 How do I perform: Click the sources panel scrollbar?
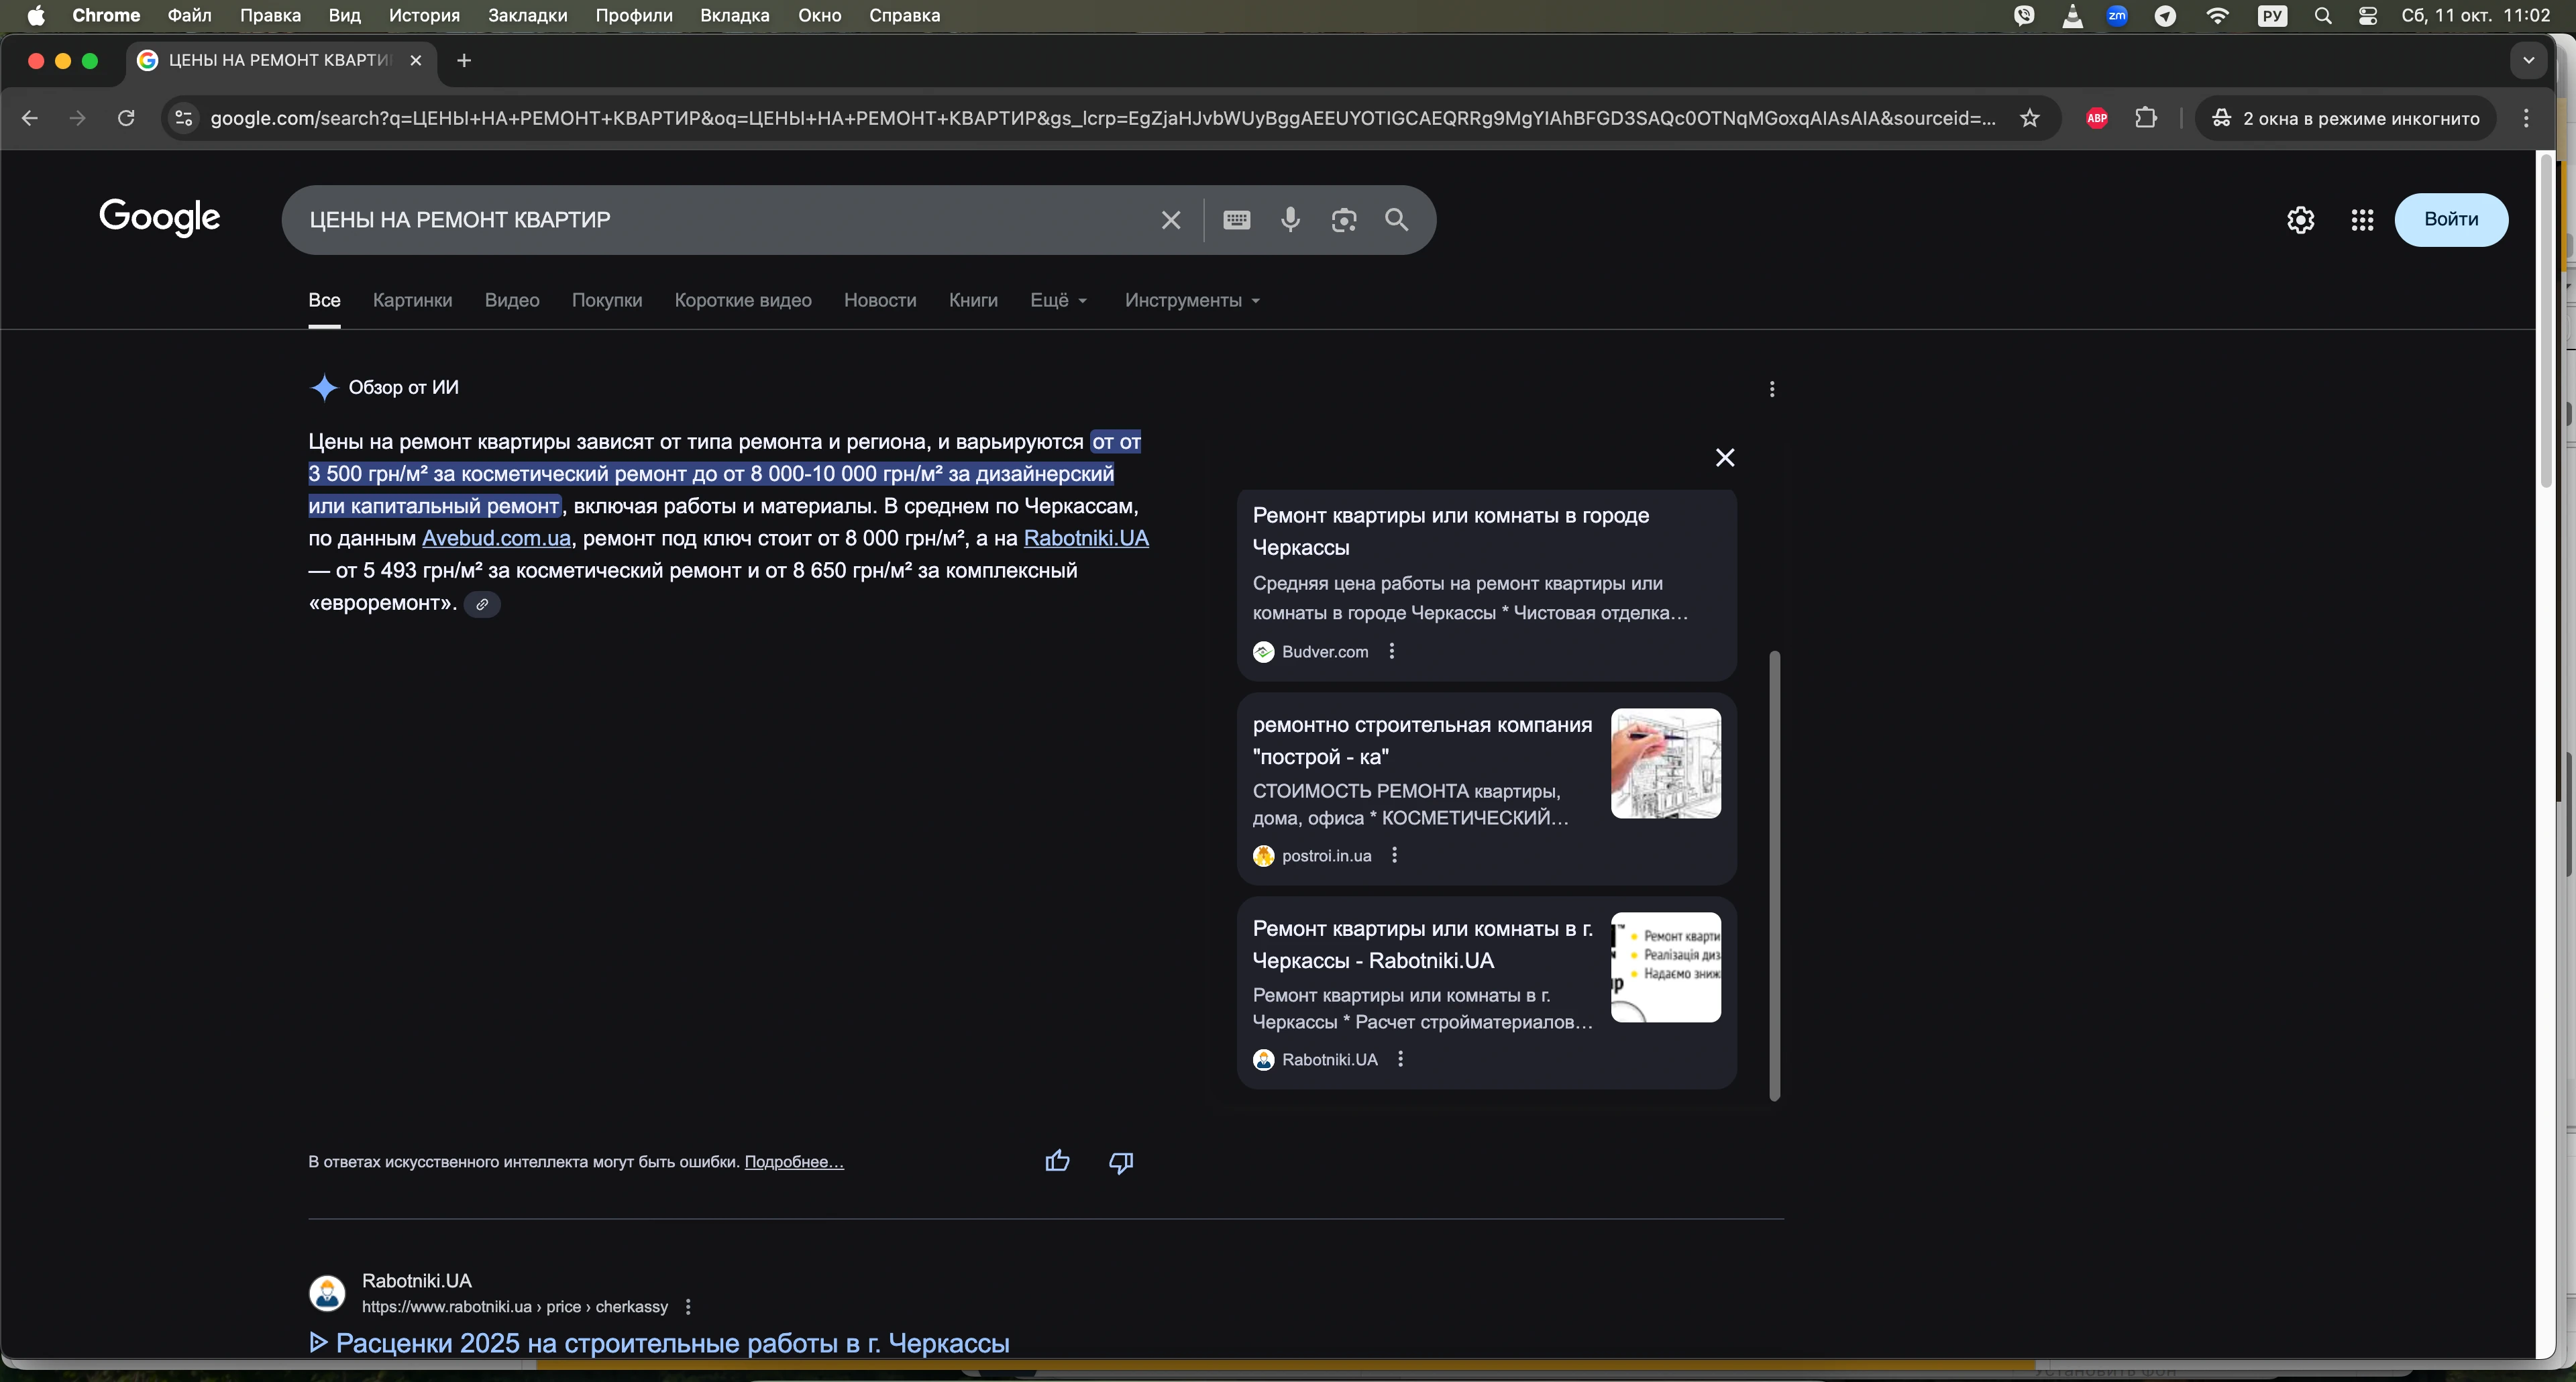coord(1774,875)
